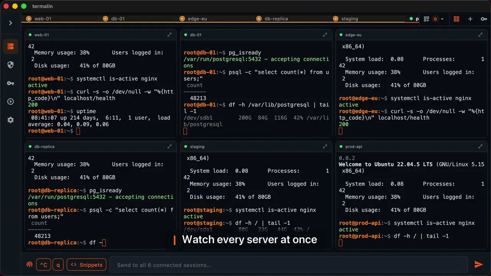491x276 pixels.
Task: Maximize the db-replica pane
Action: 170,146
